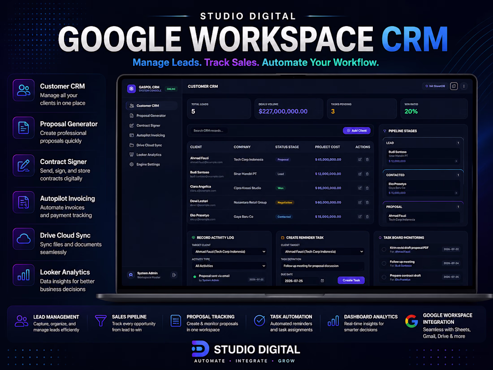Click the 'by System Admin' link in activity log

tap(209, 280)
